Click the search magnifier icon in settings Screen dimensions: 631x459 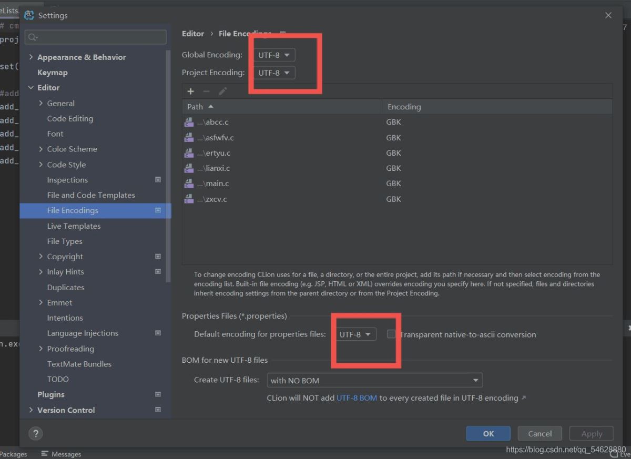tap(33, 37)
